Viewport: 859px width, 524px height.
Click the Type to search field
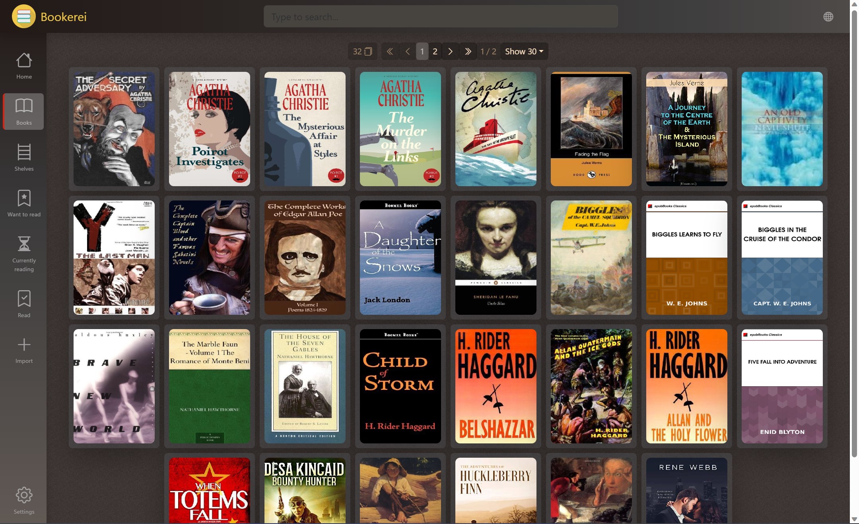pos(440,17)
